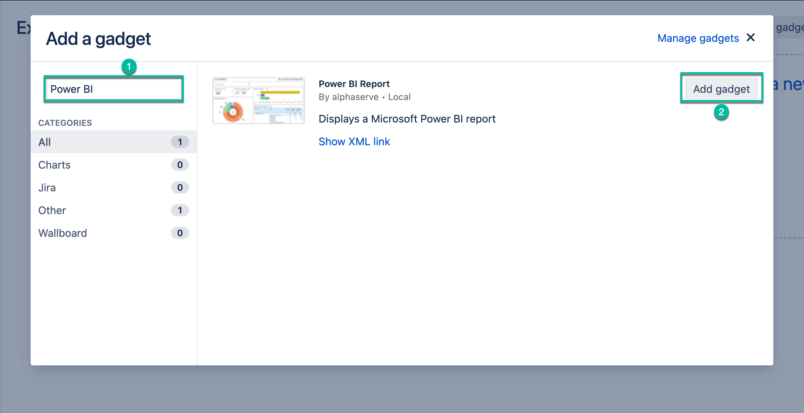Click Show XML link
The image size is (804, 413).
354,141
